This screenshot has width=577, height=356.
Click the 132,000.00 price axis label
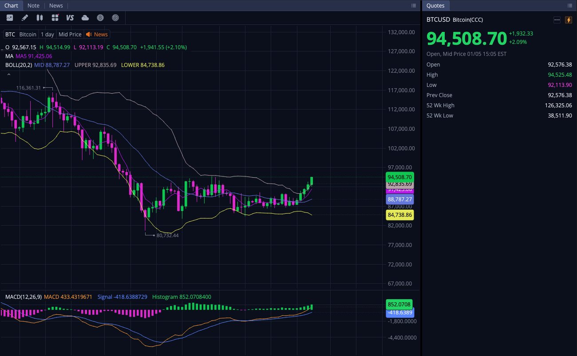point(400,32)
